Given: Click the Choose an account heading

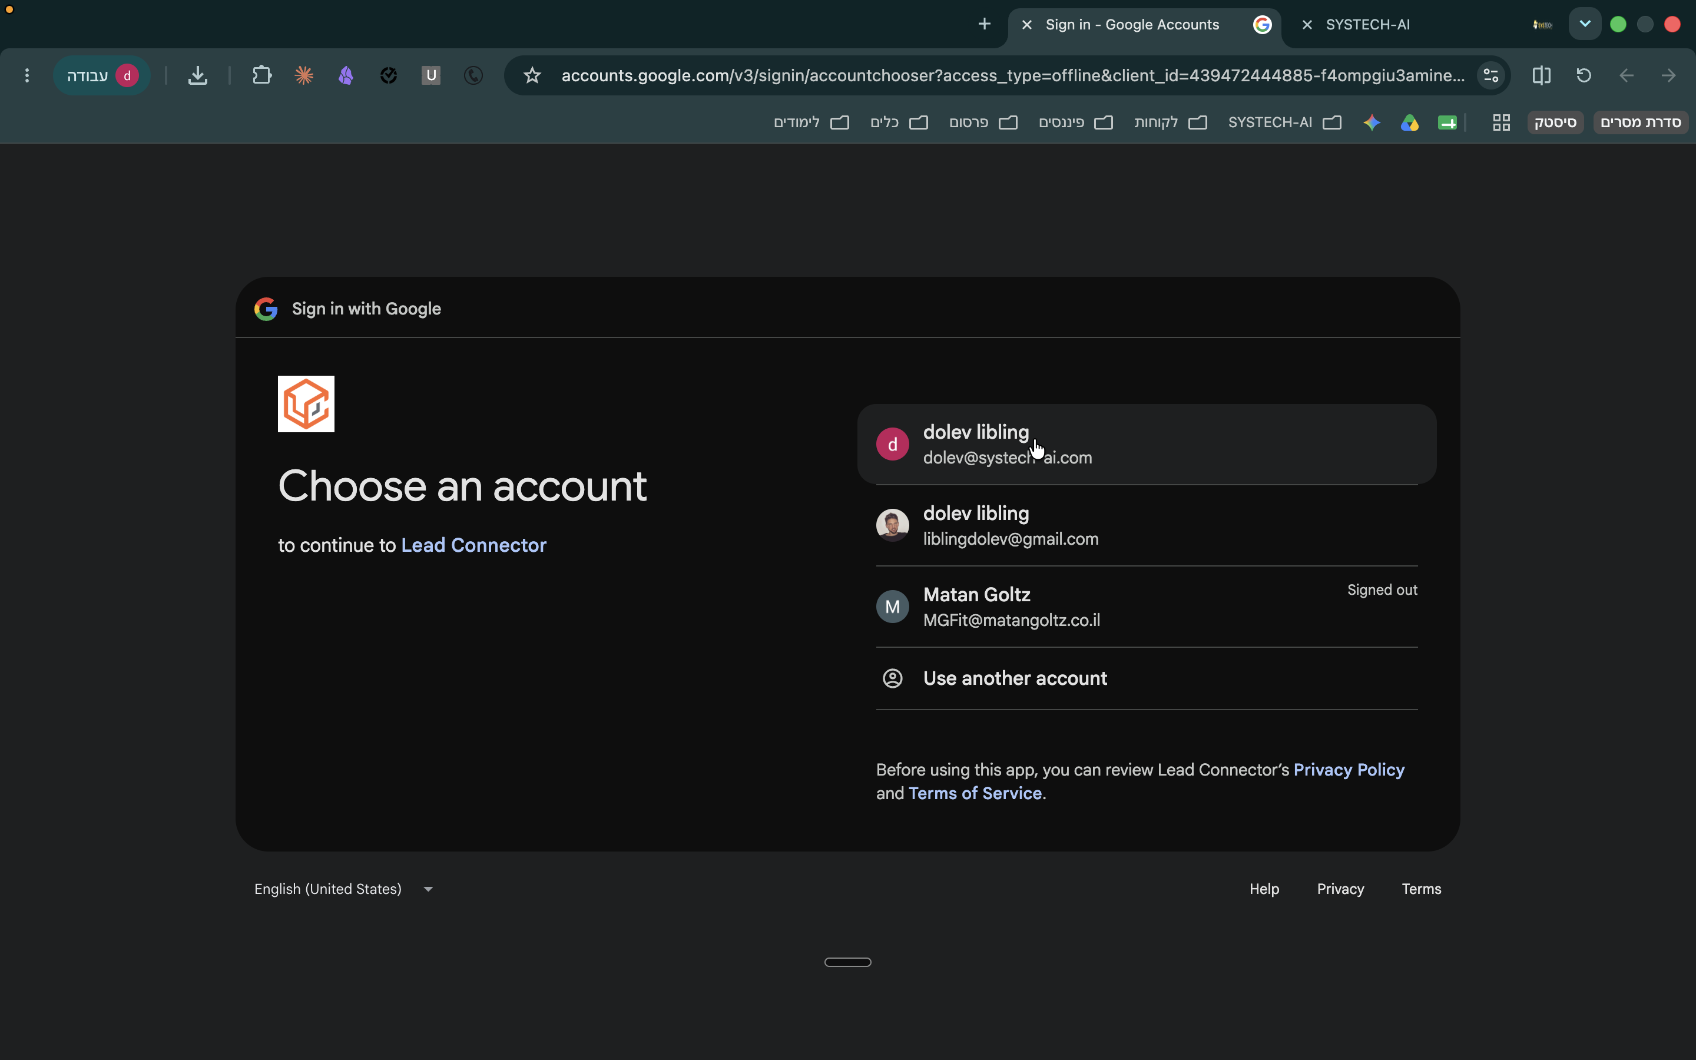Looking at the screenshot, I should tap(462, 486).
